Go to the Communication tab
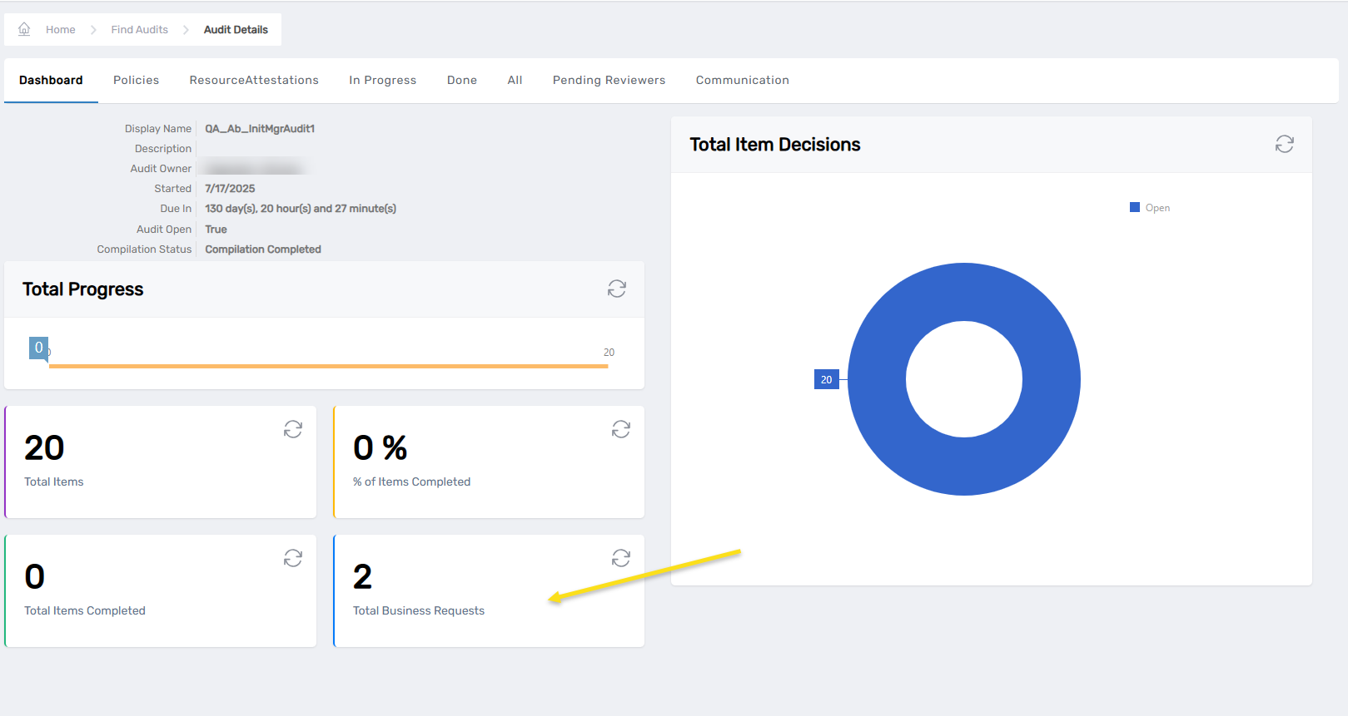Viewport: 1348px width, 716px height. tap(742, 80)
